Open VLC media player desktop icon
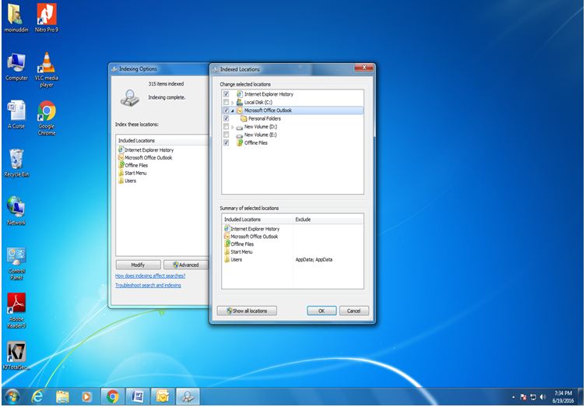This screenshot has height=407, width=586. [x=47, y=70]
